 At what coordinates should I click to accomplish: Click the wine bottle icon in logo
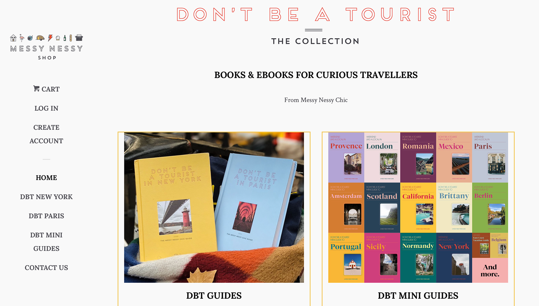tap(65, 38)
